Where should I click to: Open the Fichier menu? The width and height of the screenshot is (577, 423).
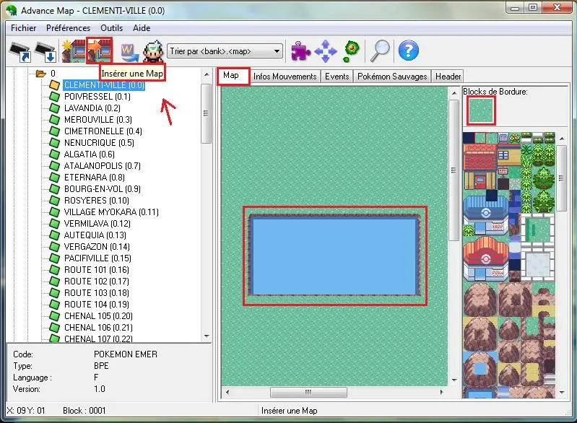[x=24, y=28]
